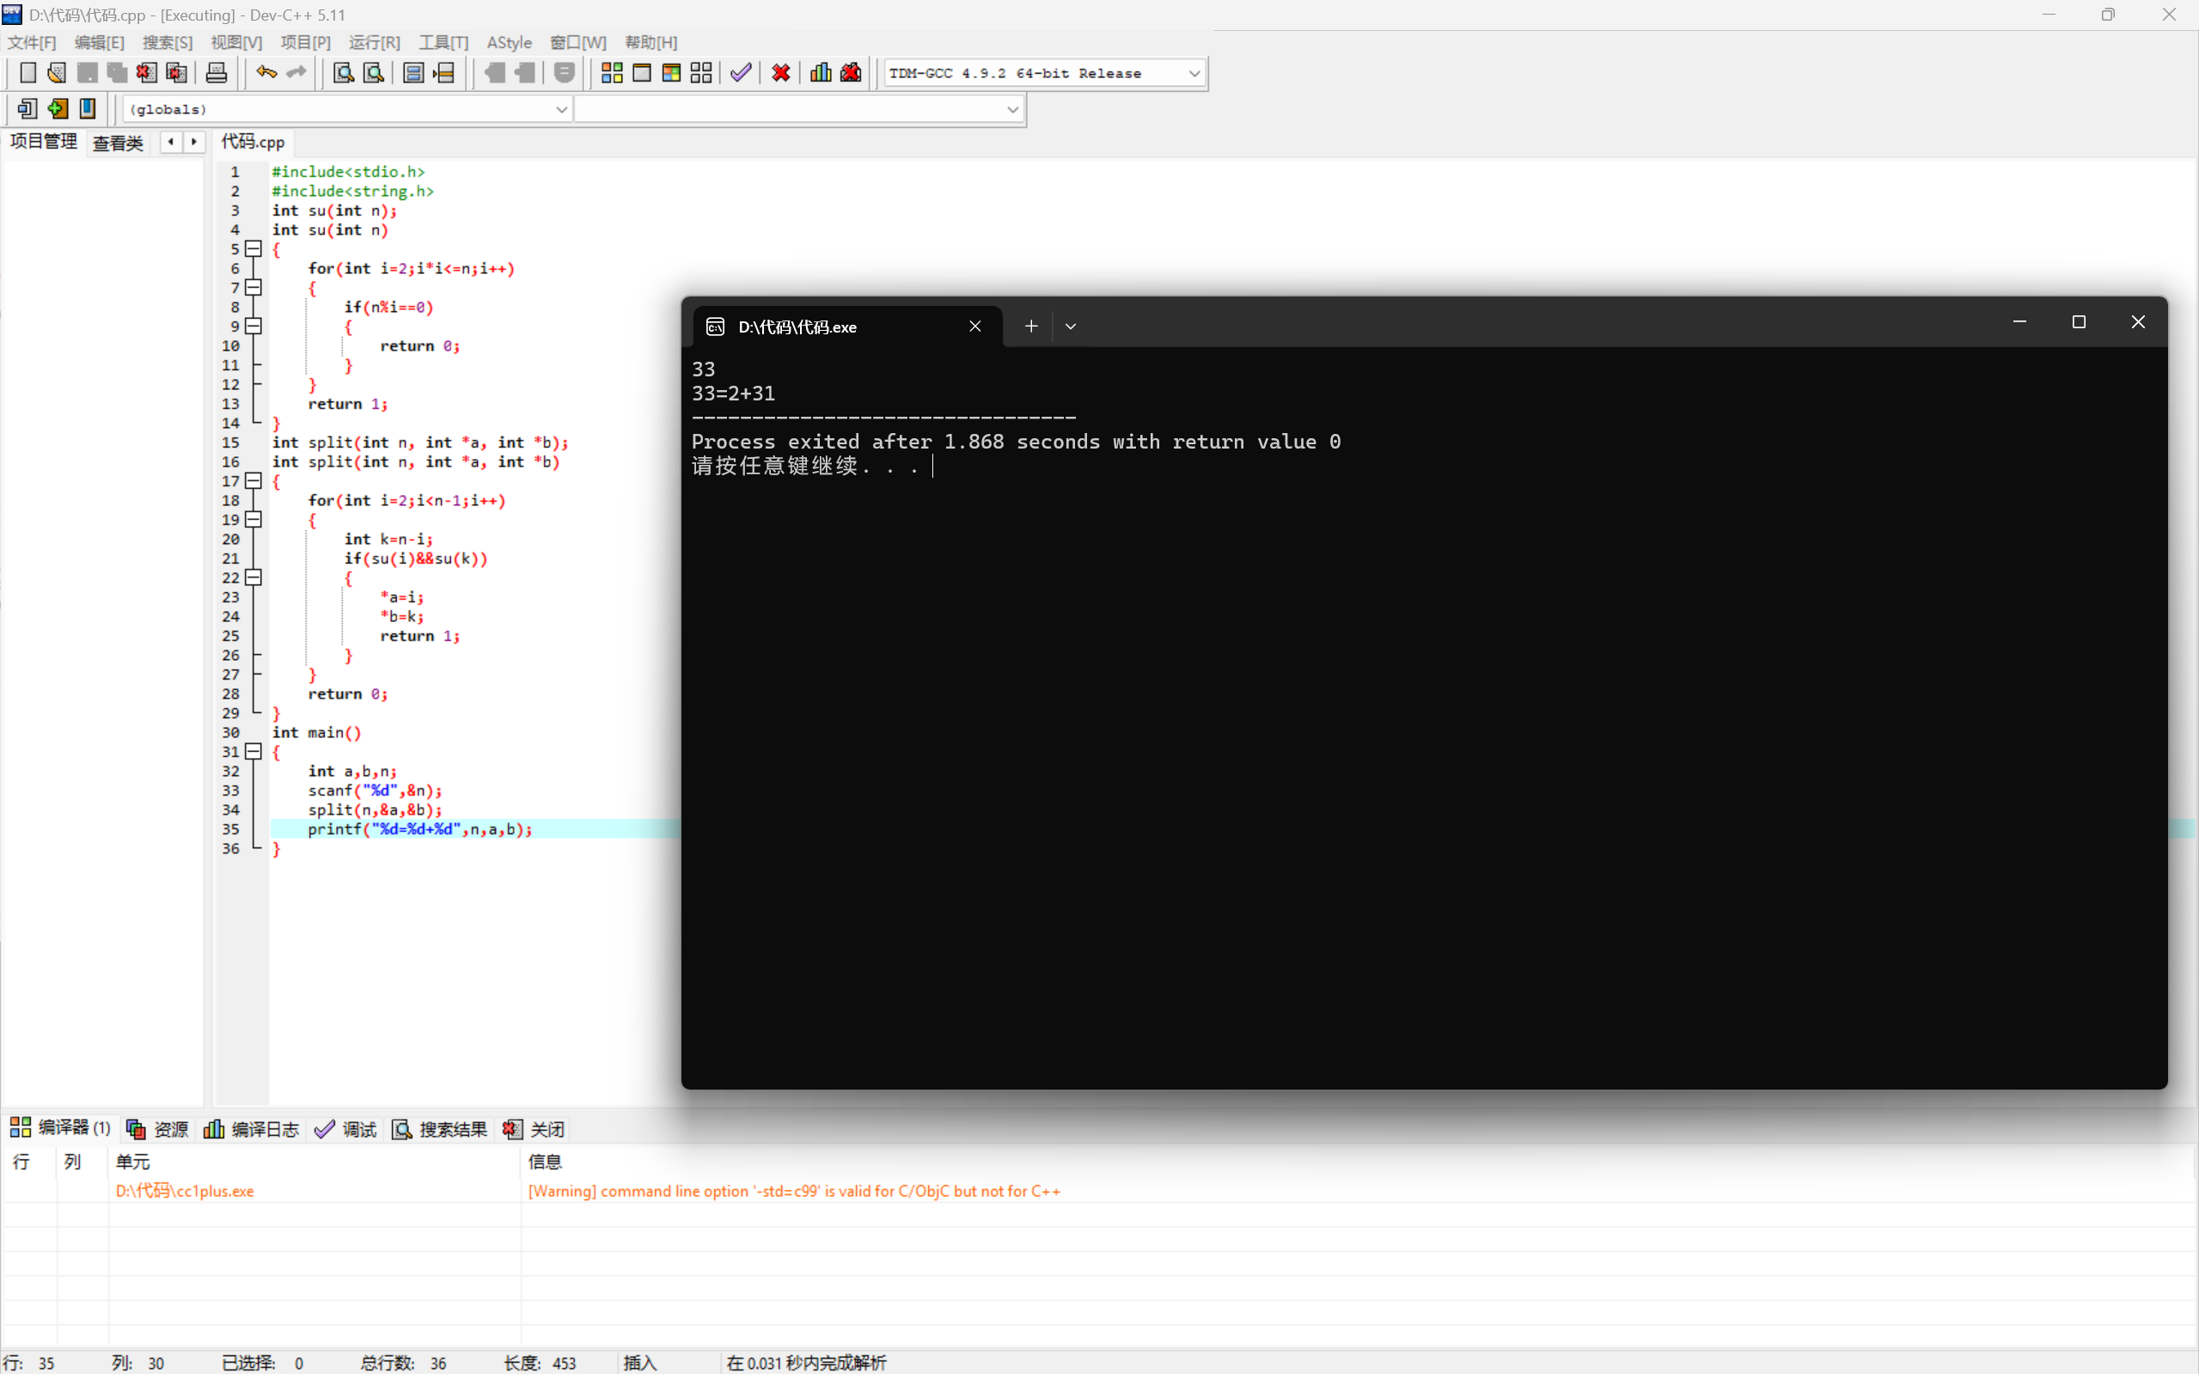
Task: Expand the (globals) scope dropdown
Action: click(x=560, y=110)
